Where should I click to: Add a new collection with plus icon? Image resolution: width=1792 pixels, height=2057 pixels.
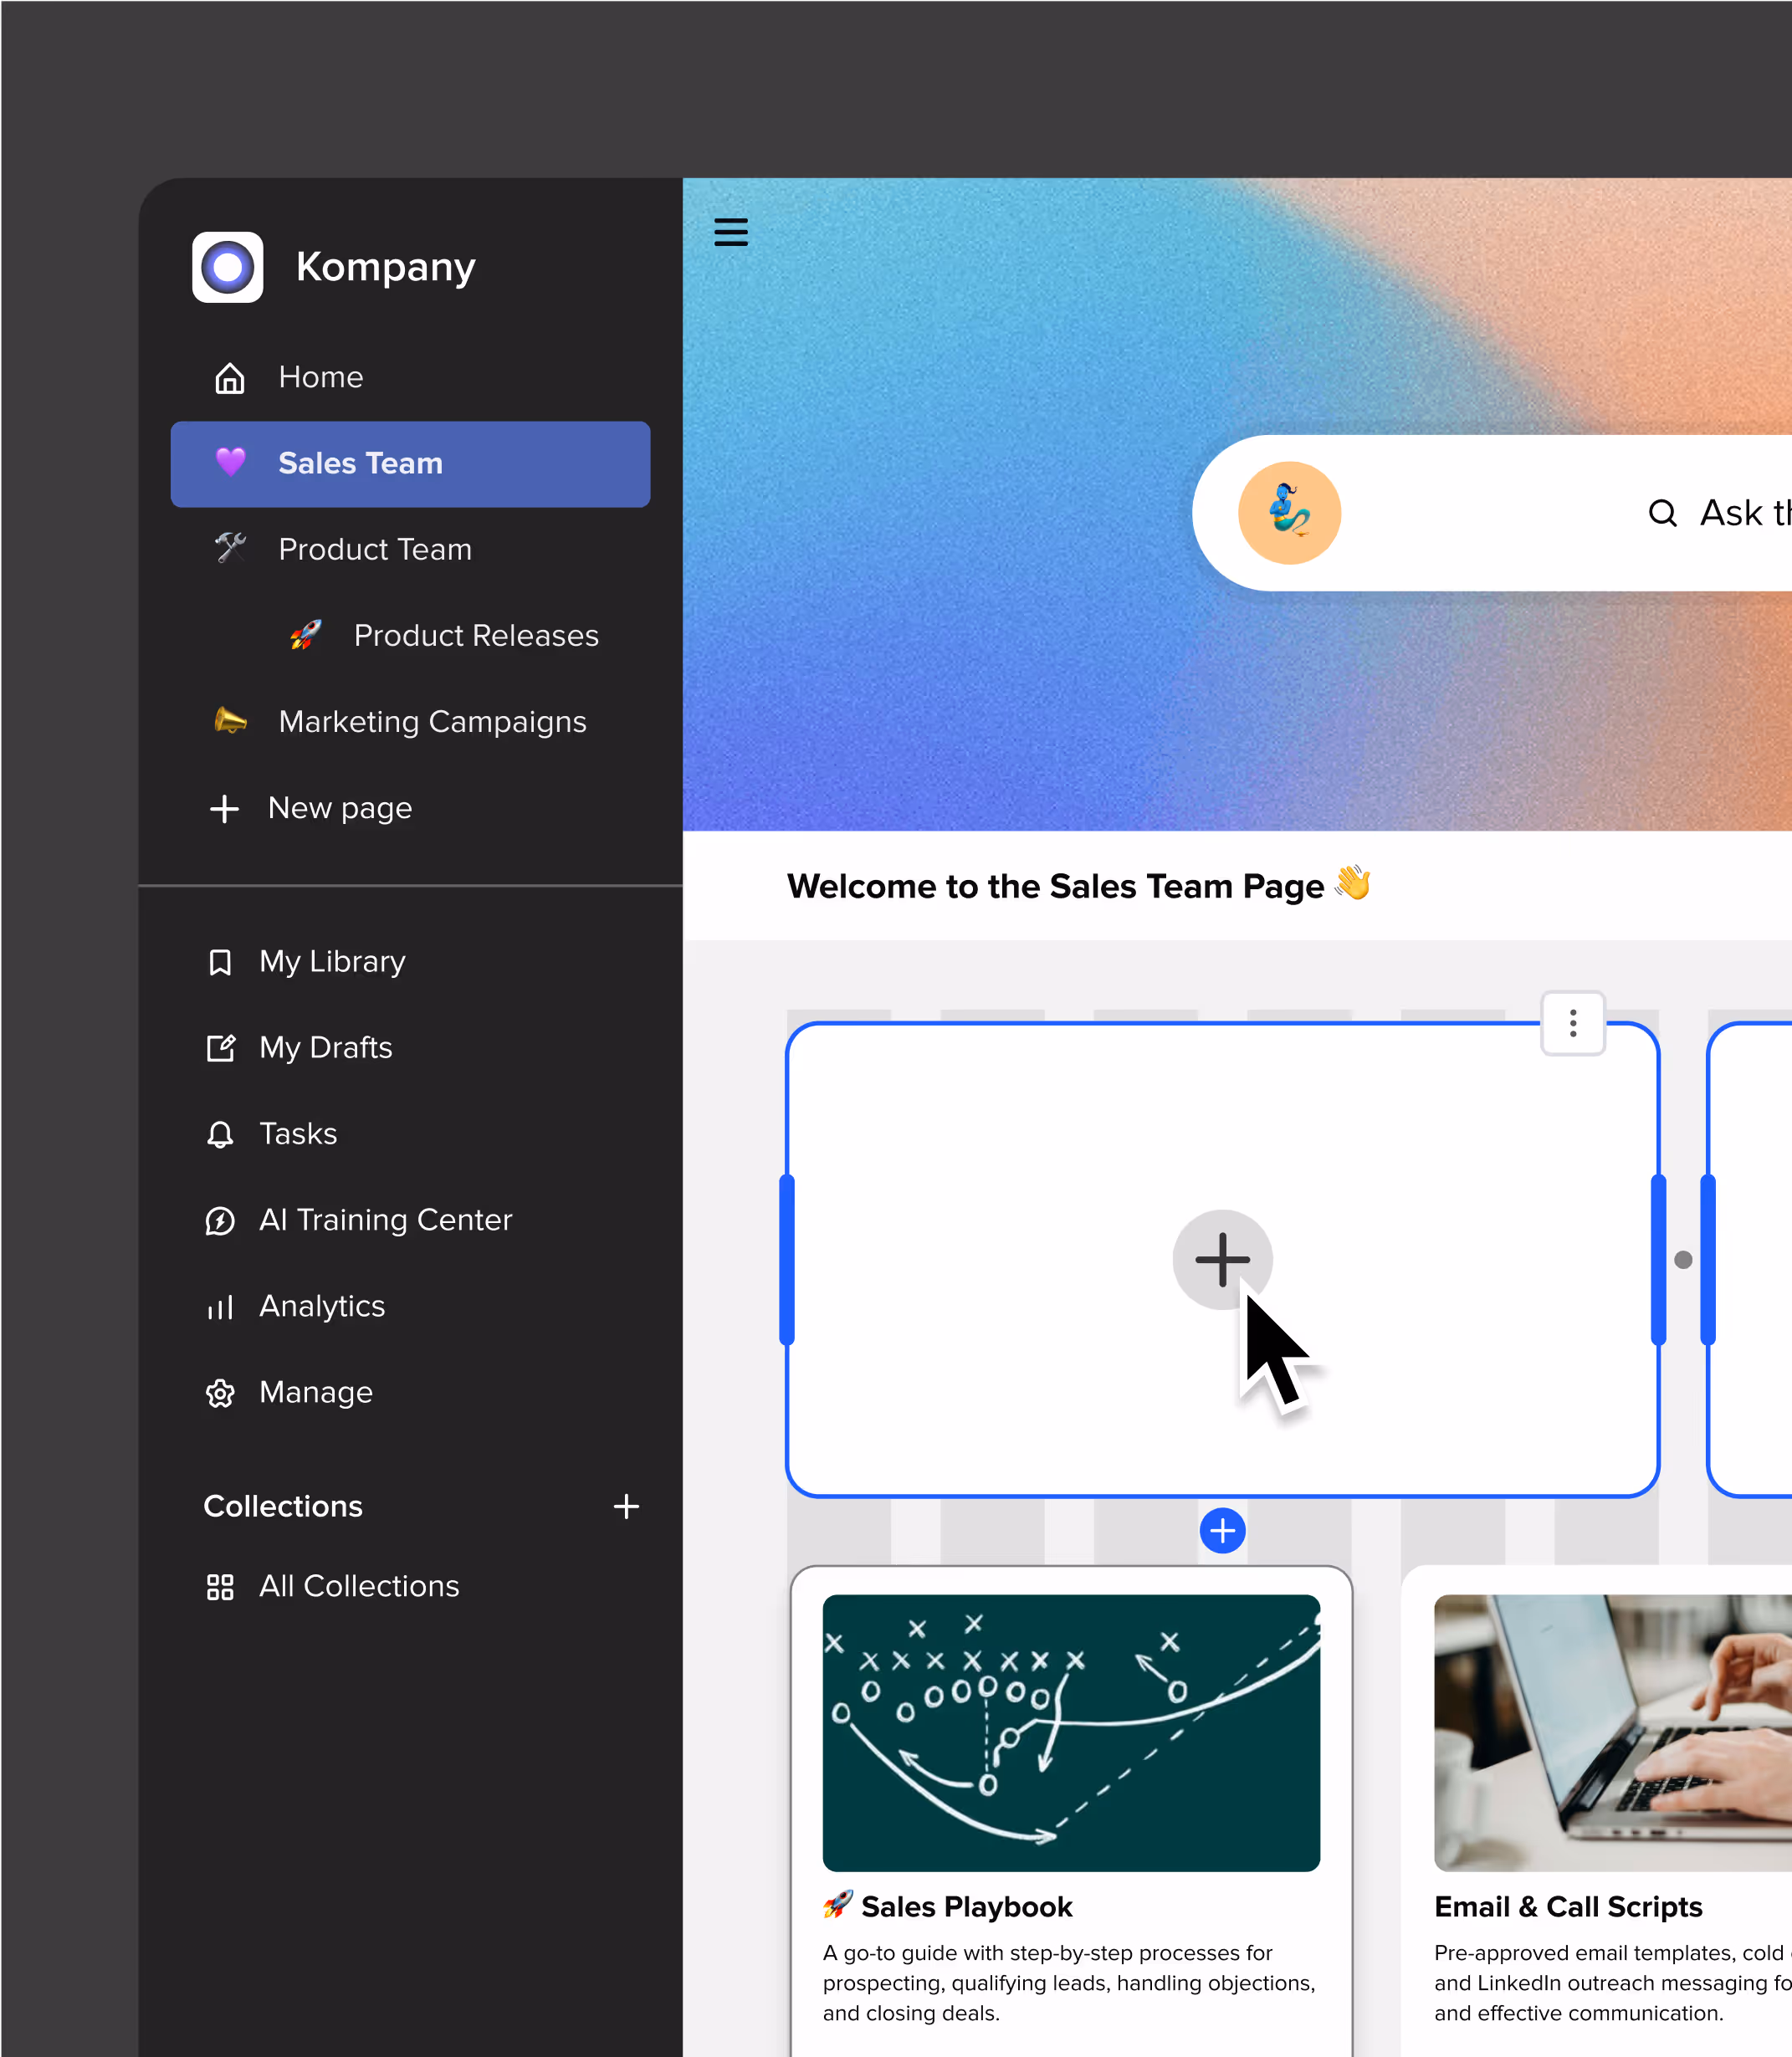pyautogui.click(x=626, y=1506)
